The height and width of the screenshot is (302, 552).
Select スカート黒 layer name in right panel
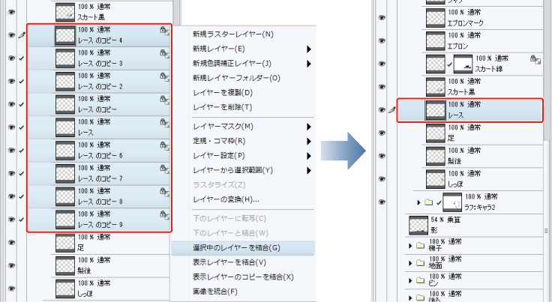pyautogui.click(x=461, y=92)
